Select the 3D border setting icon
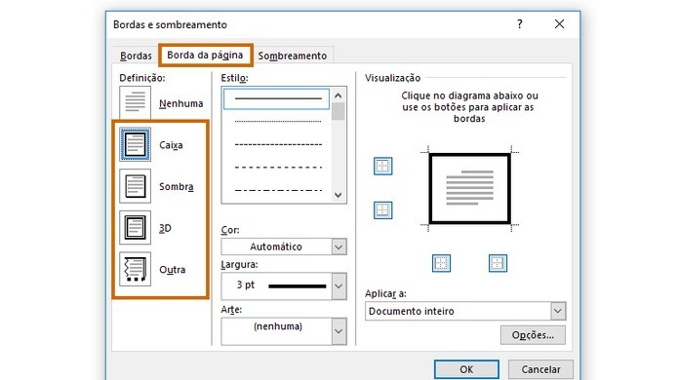Viewport: 678px width, 380px height. coord(135,228)
